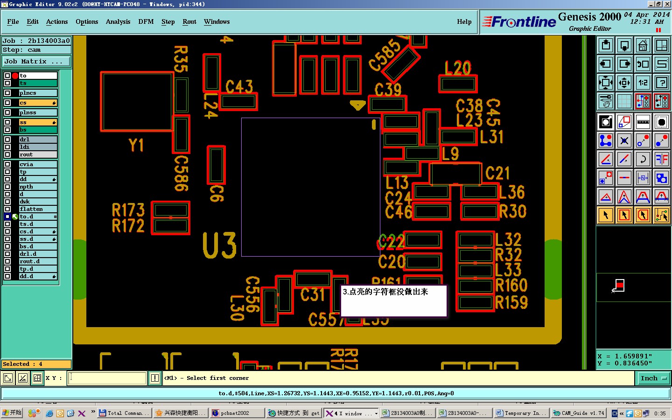Open the DFM menu
Viewport: 672px width, 420px height.
[146, 21]
